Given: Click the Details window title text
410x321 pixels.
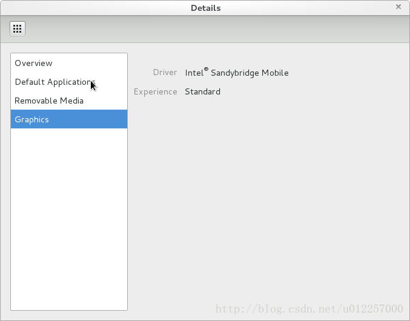Looking at the screenshot, I should click(206, 8).
